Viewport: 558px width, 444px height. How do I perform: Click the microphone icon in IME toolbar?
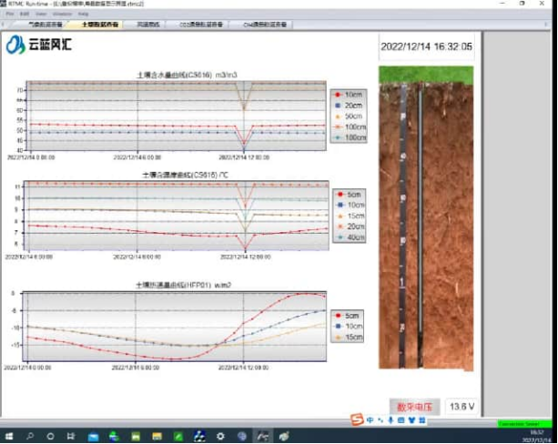point(391,419)
